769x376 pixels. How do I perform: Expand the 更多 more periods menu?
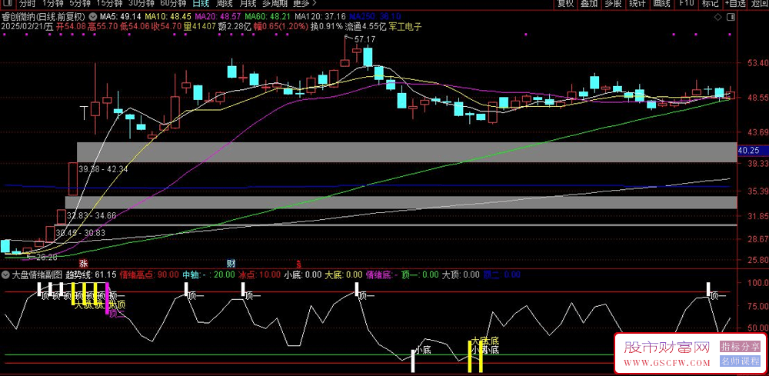(x=304, y=3)
